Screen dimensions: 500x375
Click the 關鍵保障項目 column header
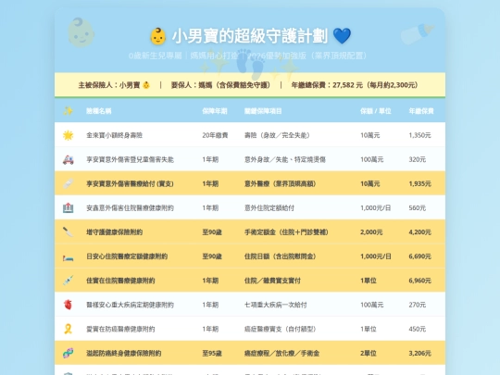tap(263, 111)
